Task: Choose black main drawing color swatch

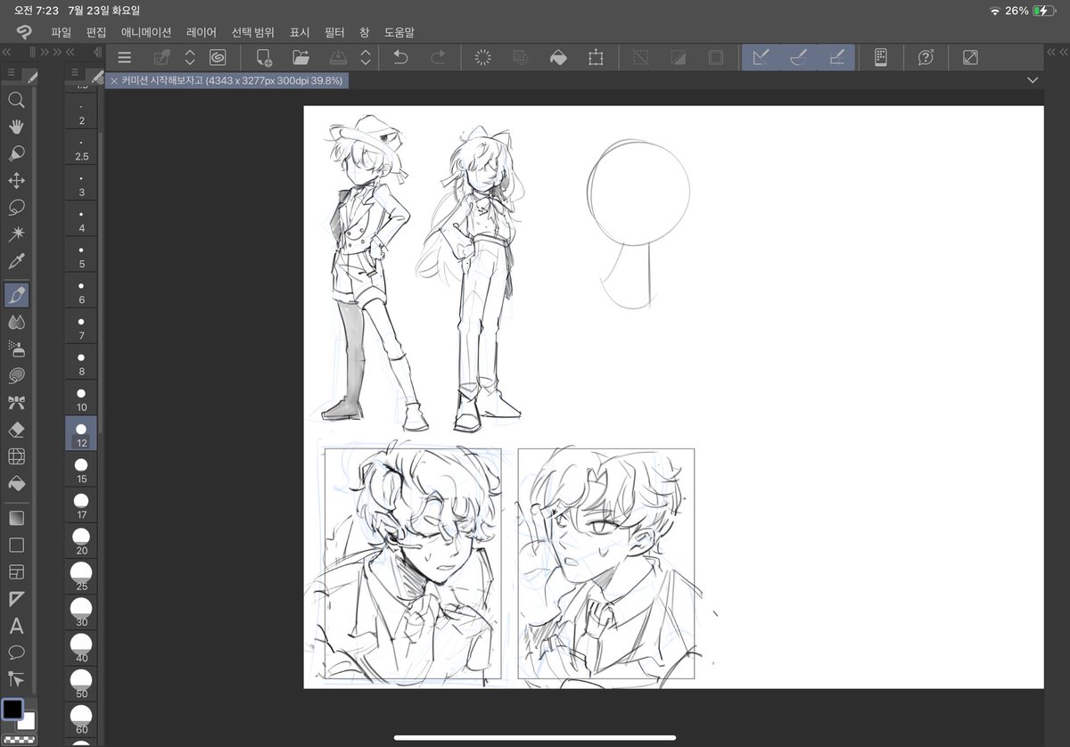Action: [x=12, y=710]
